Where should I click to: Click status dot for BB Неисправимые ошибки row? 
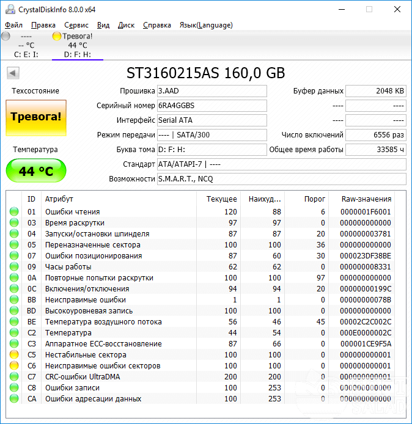pos(14,299)
